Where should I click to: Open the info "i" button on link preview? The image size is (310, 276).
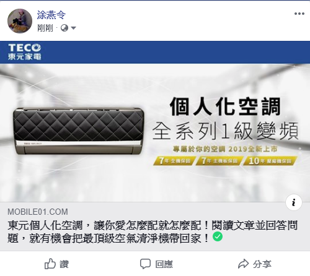tap(294, 202)
